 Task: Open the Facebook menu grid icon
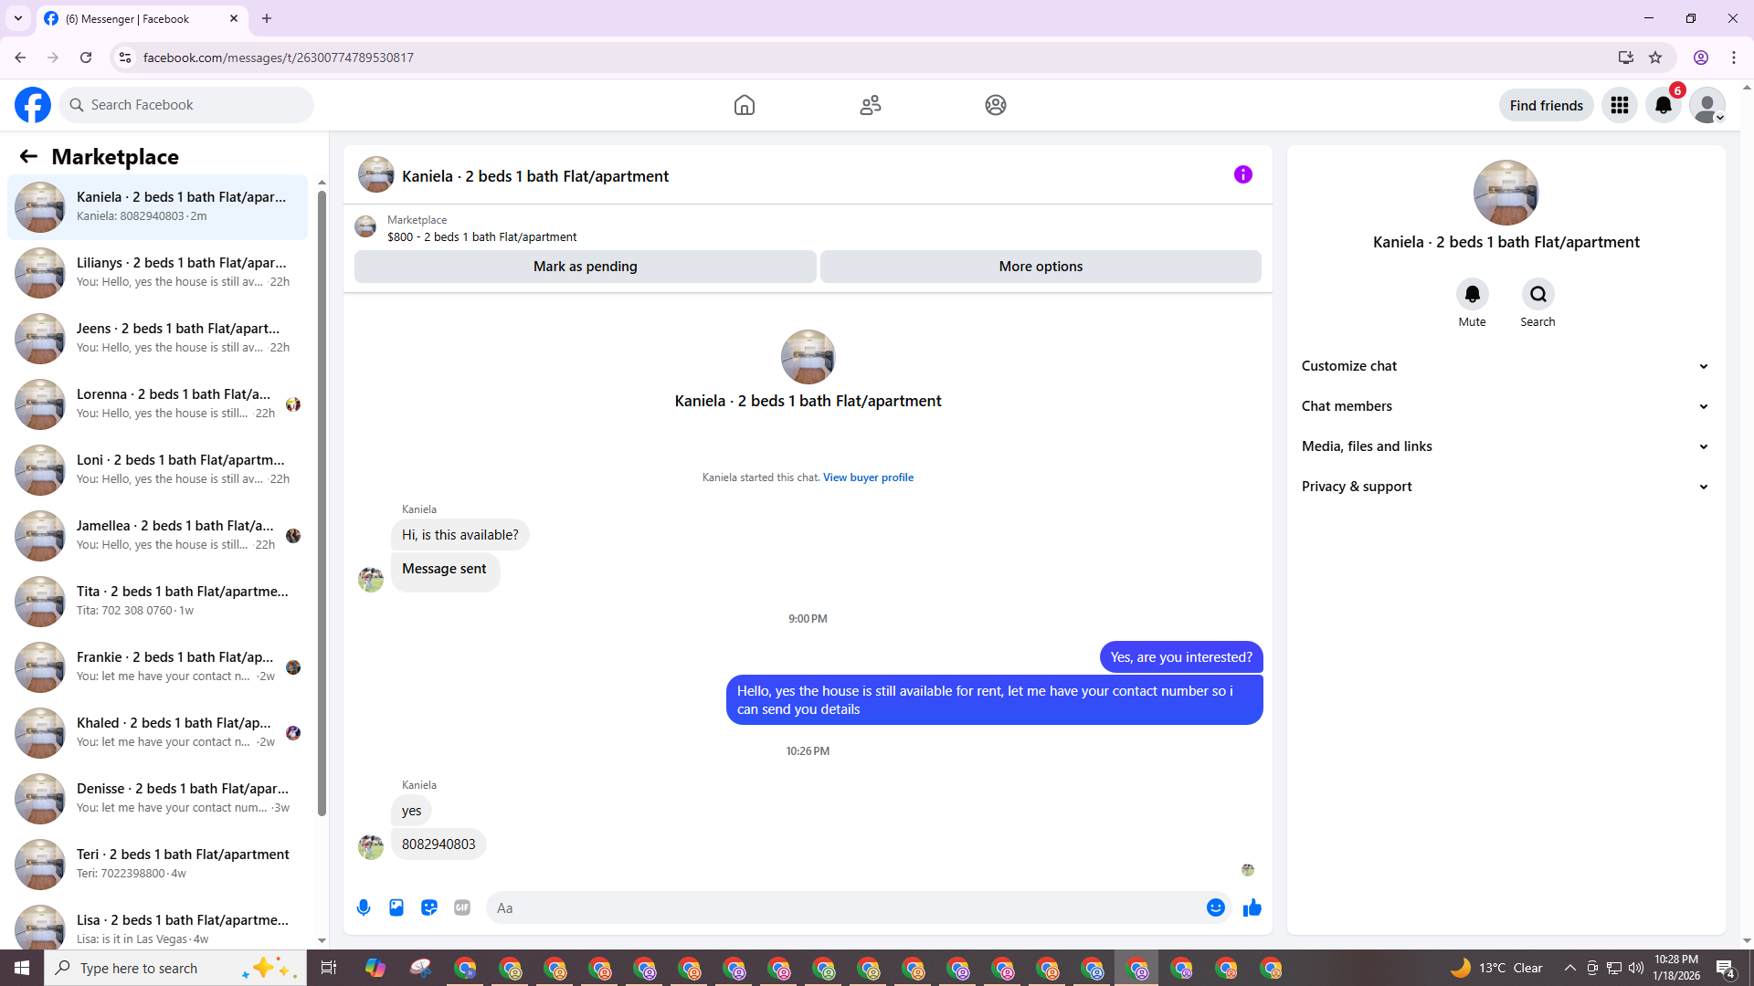[x=1620, y=105]
